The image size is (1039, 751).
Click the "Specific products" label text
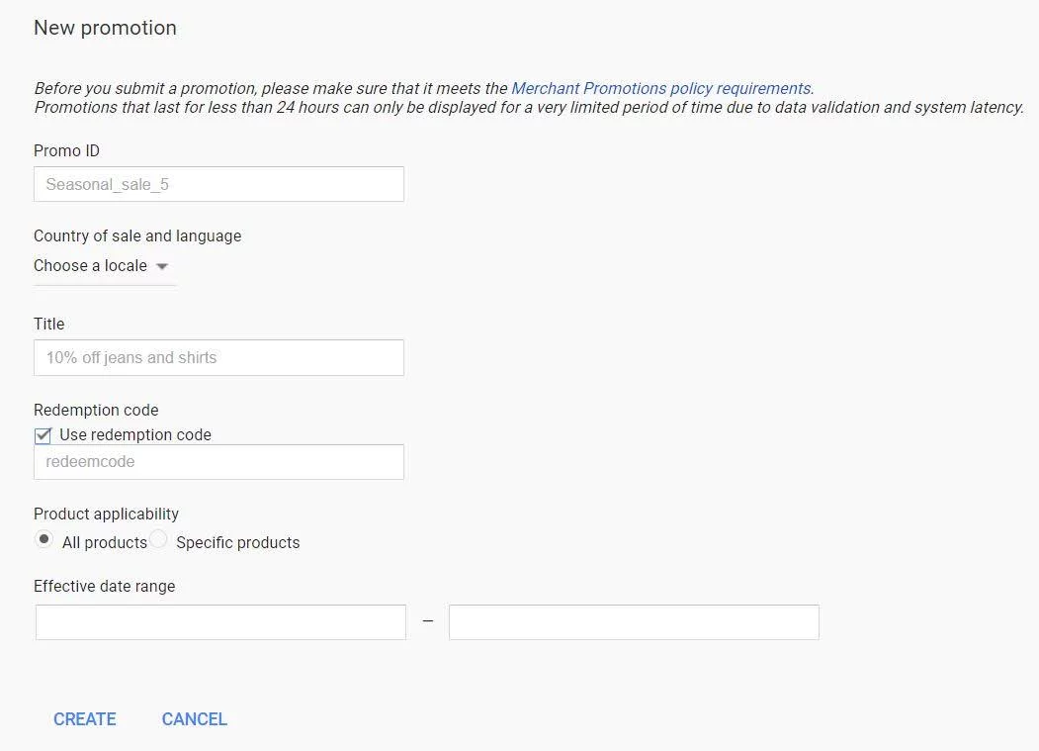[237, 542]
